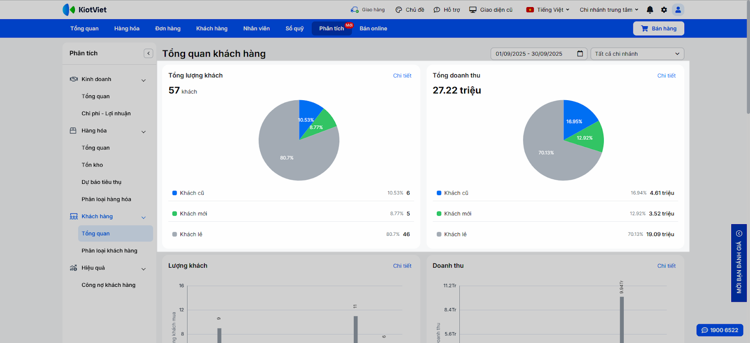This screenshot has height=343, width=750.
Task: Open the Tiếng Việt language dropdown
Action: (548, 10)
